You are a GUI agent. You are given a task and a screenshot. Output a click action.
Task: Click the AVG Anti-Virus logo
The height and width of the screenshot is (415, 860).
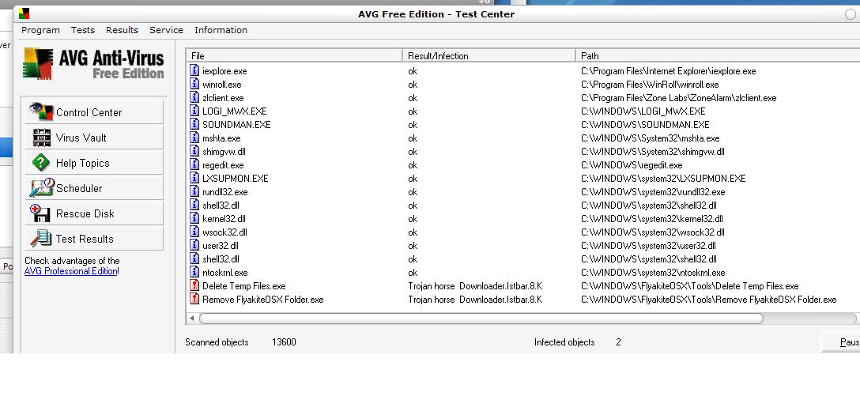coord(94,64)
